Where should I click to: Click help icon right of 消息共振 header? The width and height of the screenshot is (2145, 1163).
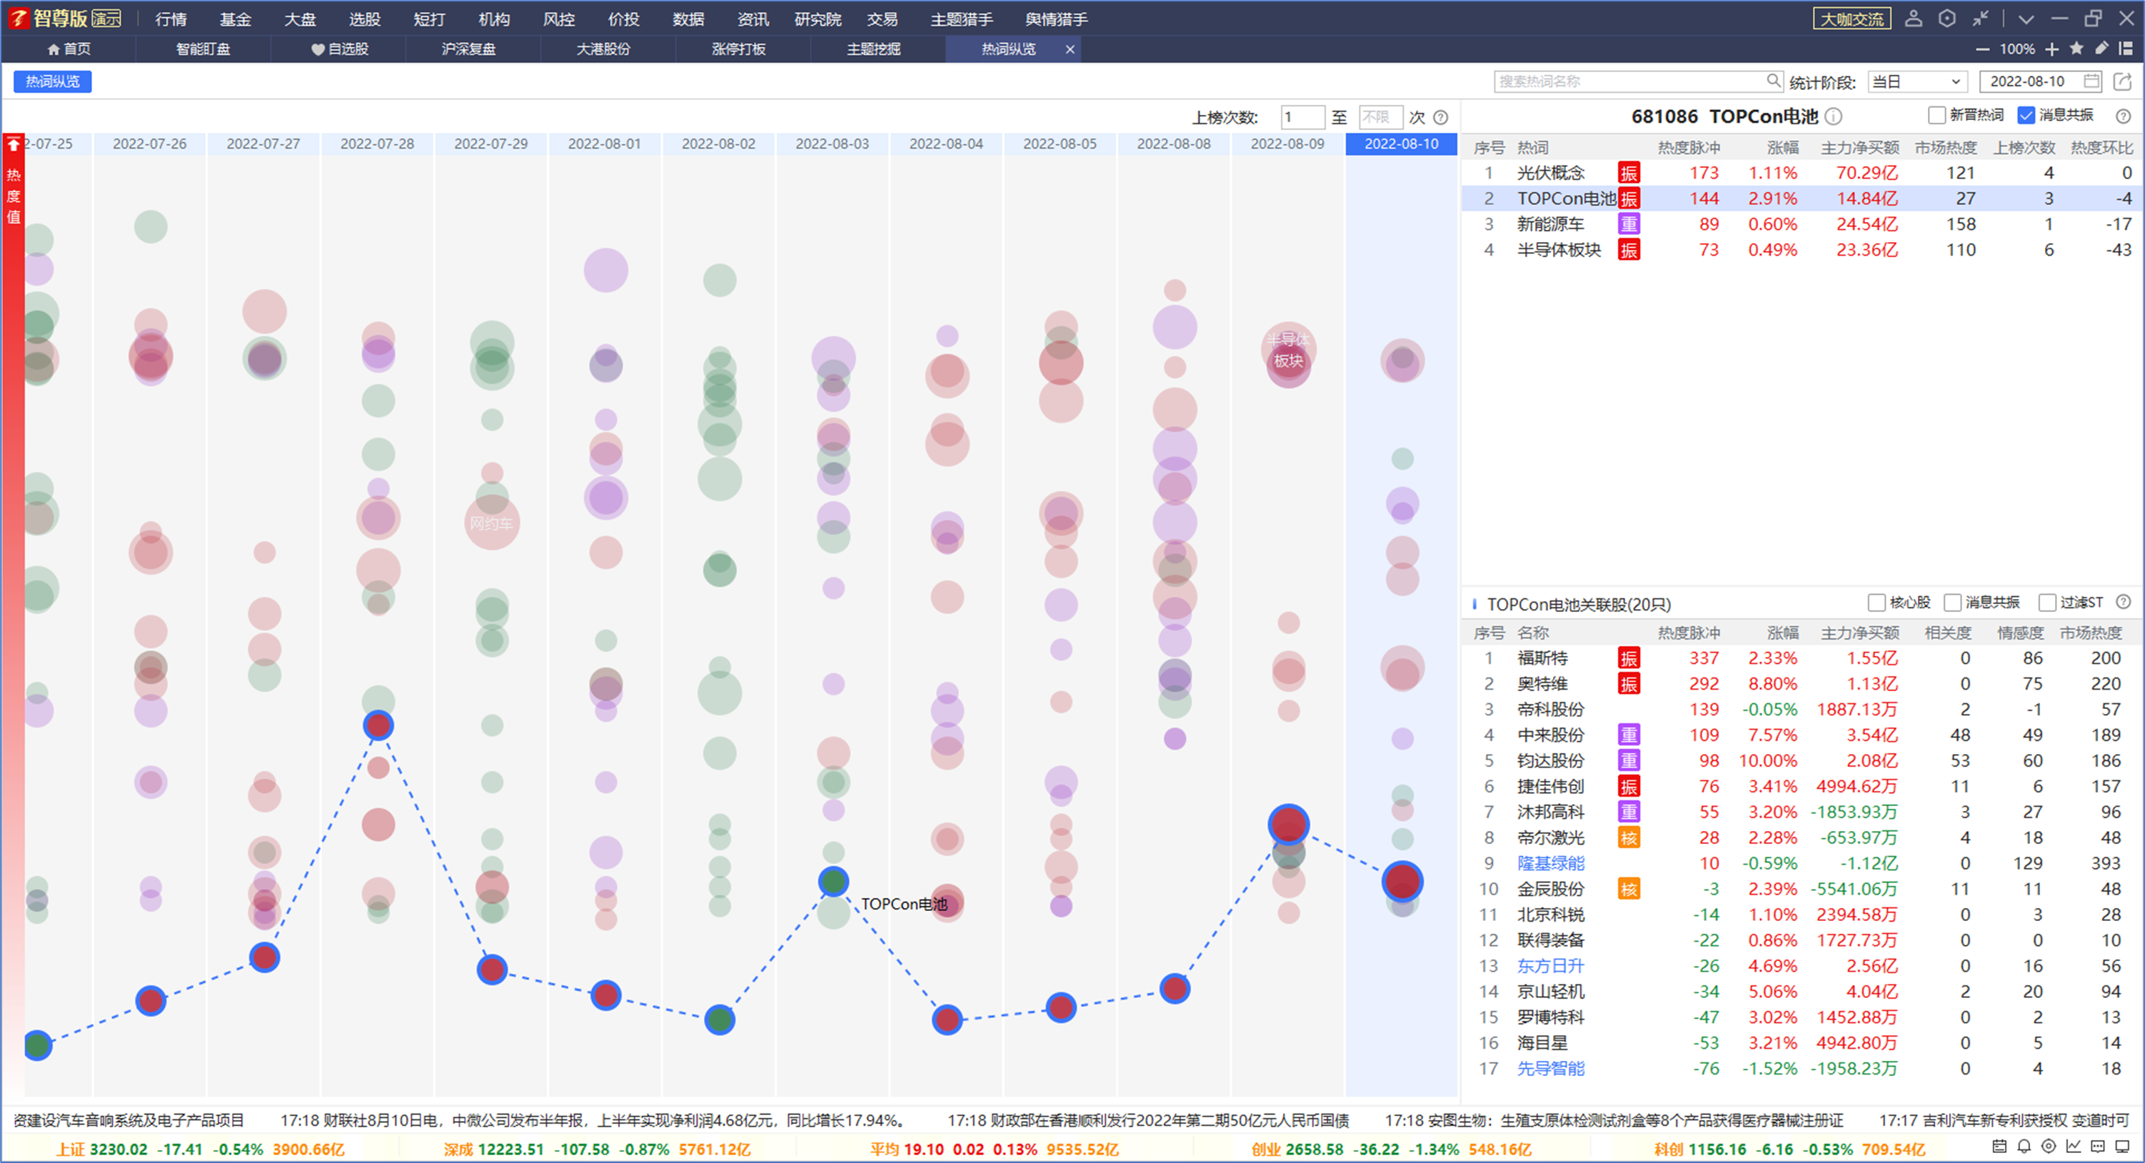pos(2124,116)
